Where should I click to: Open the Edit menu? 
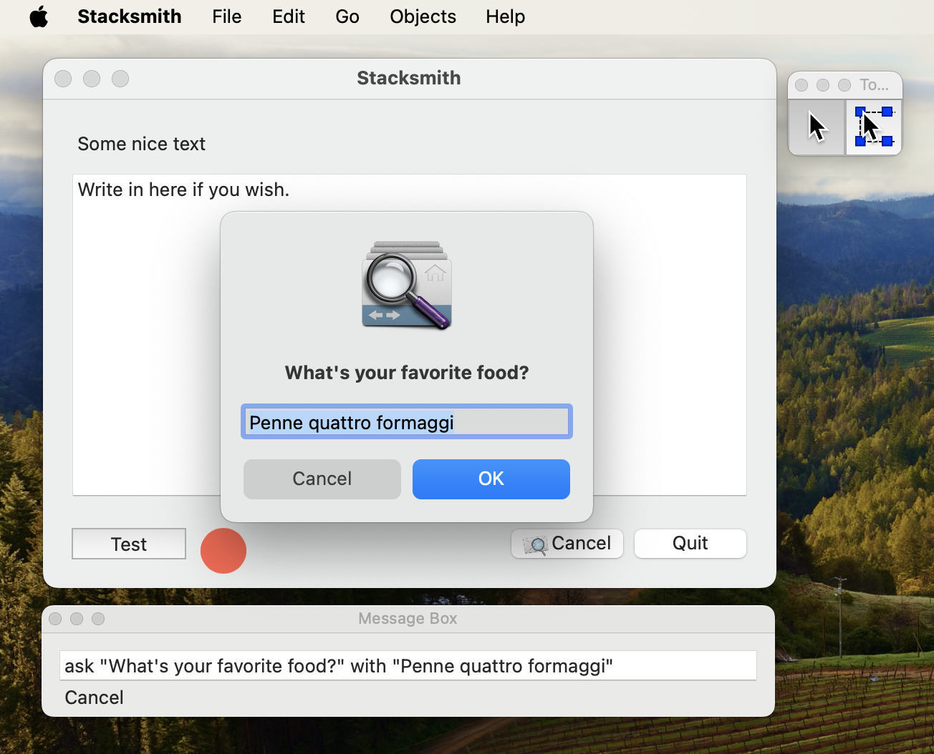289,16
